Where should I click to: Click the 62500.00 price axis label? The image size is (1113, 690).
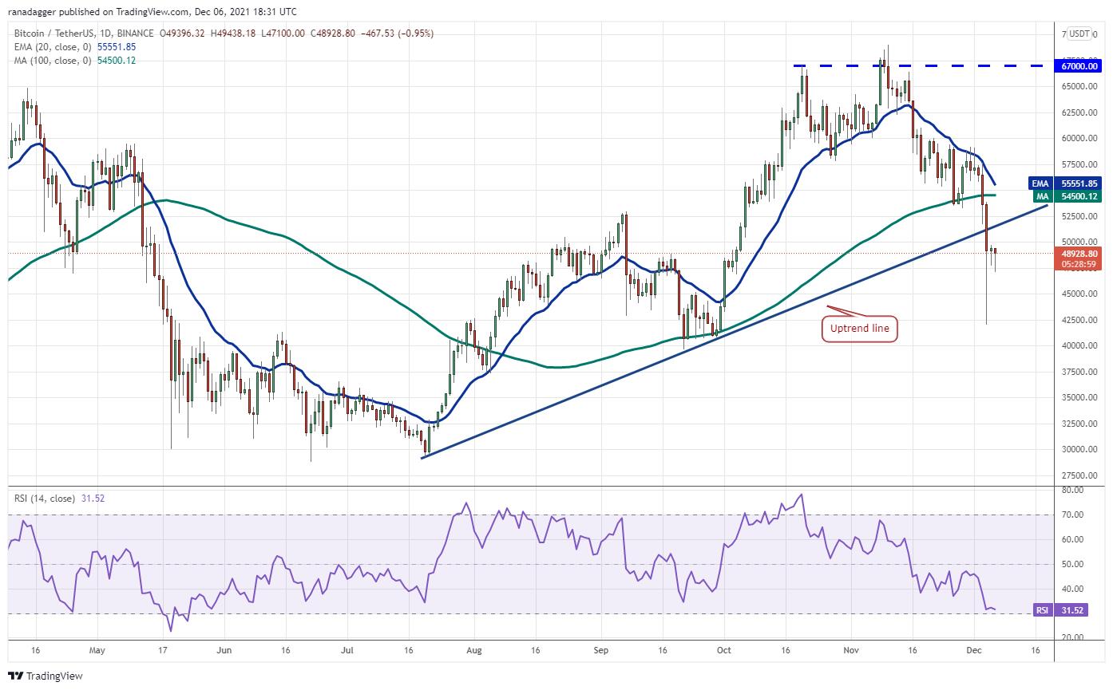(x=1079, y=112)
